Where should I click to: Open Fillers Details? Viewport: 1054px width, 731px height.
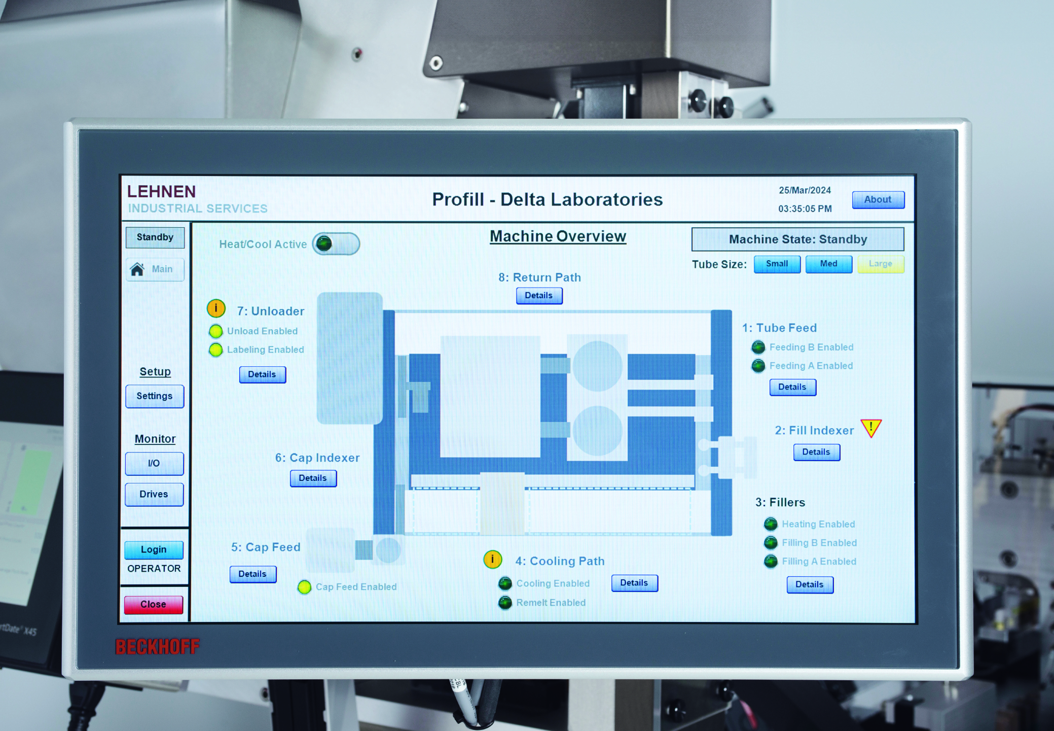pyautogui.click(x=810, y=584)
